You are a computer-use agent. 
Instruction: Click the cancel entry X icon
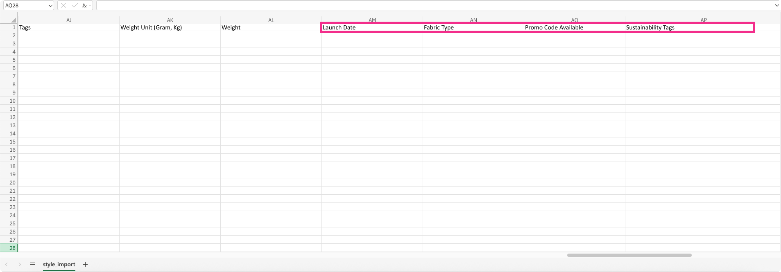pyautogui.click(x=63, y=5)
